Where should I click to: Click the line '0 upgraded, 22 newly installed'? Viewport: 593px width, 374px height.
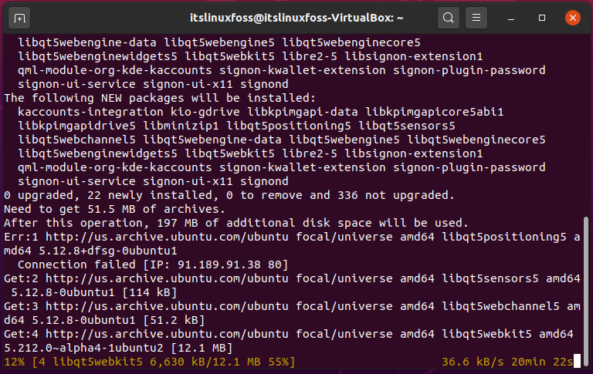(229, 195)
